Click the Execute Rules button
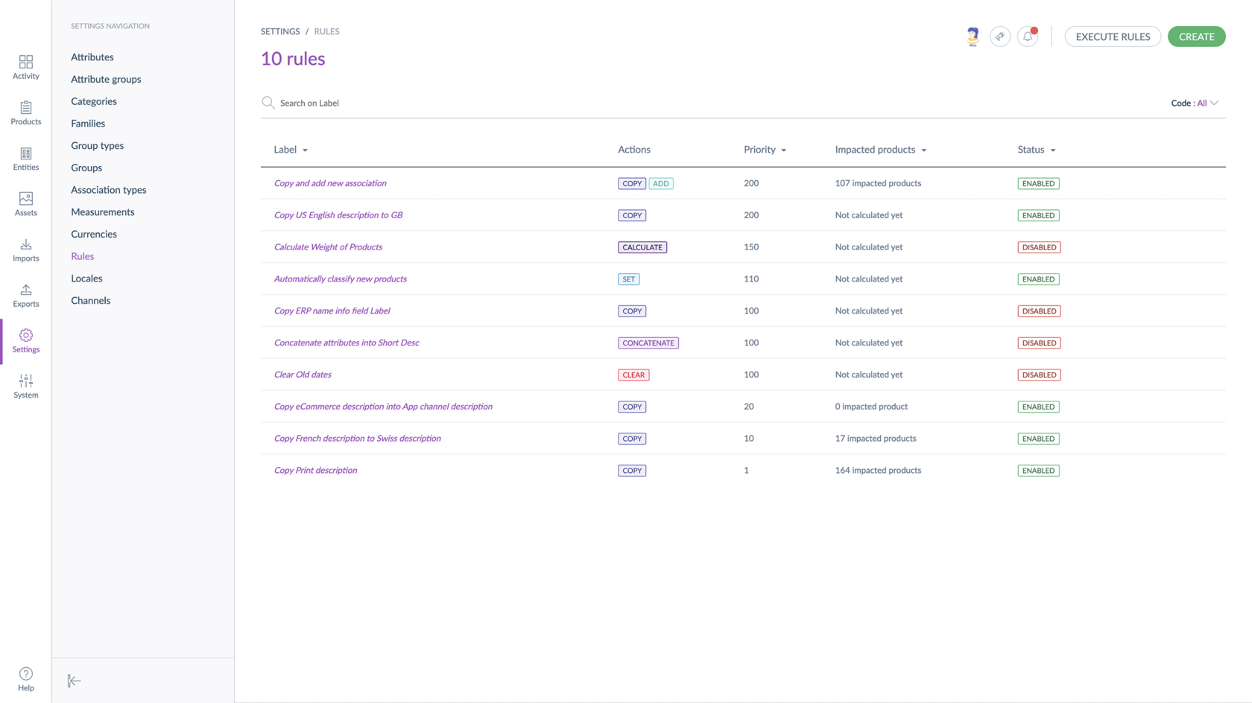Image resolution: width=1252 pixels, height=703 pixels. tap(1112, 36)
